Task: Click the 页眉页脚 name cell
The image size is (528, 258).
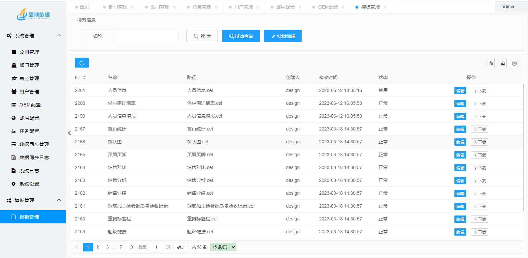Action: tap(117, 155)
